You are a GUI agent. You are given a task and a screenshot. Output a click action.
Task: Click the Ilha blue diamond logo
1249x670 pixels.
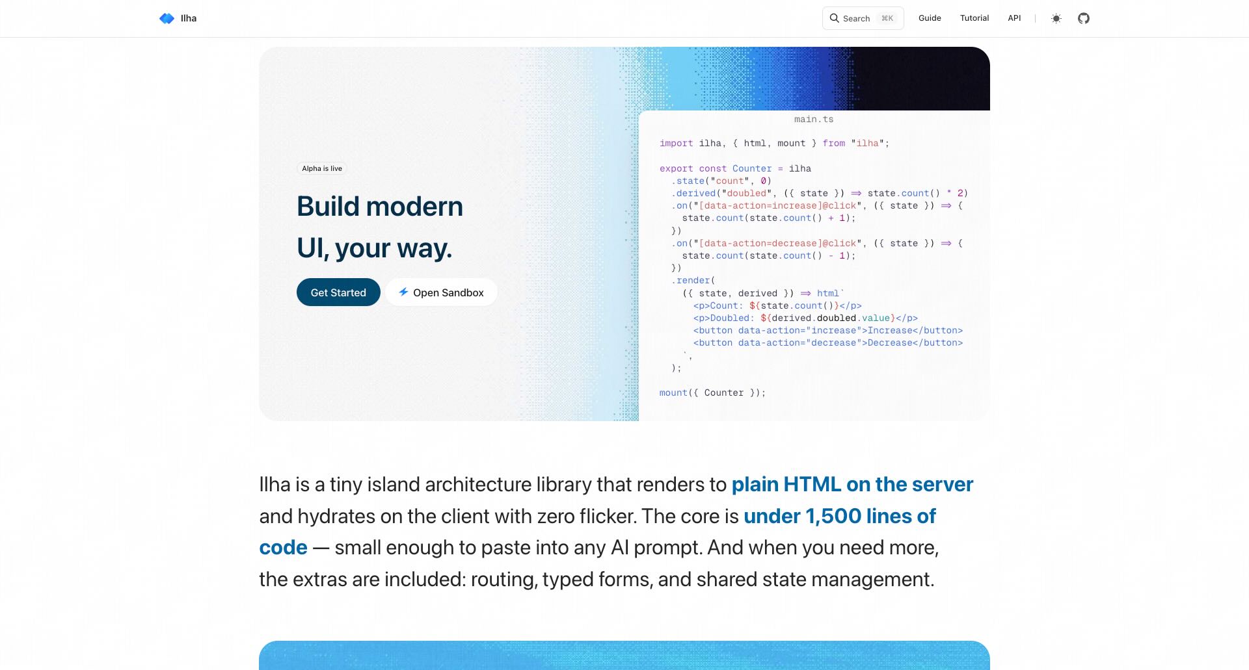click(x=167, y=18)
